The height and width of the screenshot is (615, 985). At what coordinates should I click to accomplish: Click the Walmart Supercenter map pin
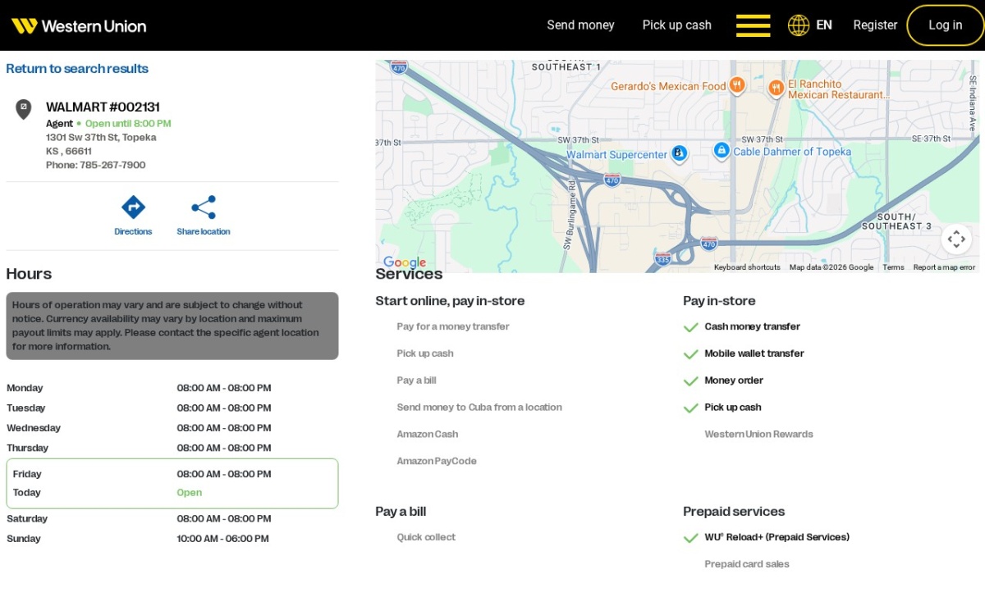(679, 153)
